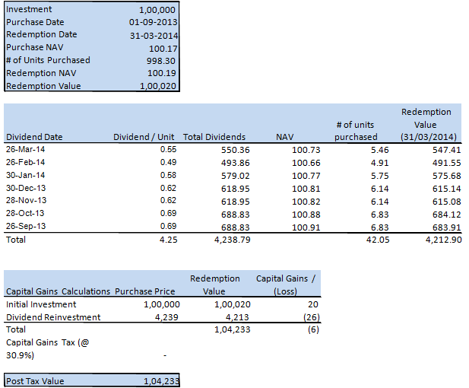Click the 28-Nov-13 dividend date
The height and width of the screenshot is (388, 469).
tap(26, 200)
